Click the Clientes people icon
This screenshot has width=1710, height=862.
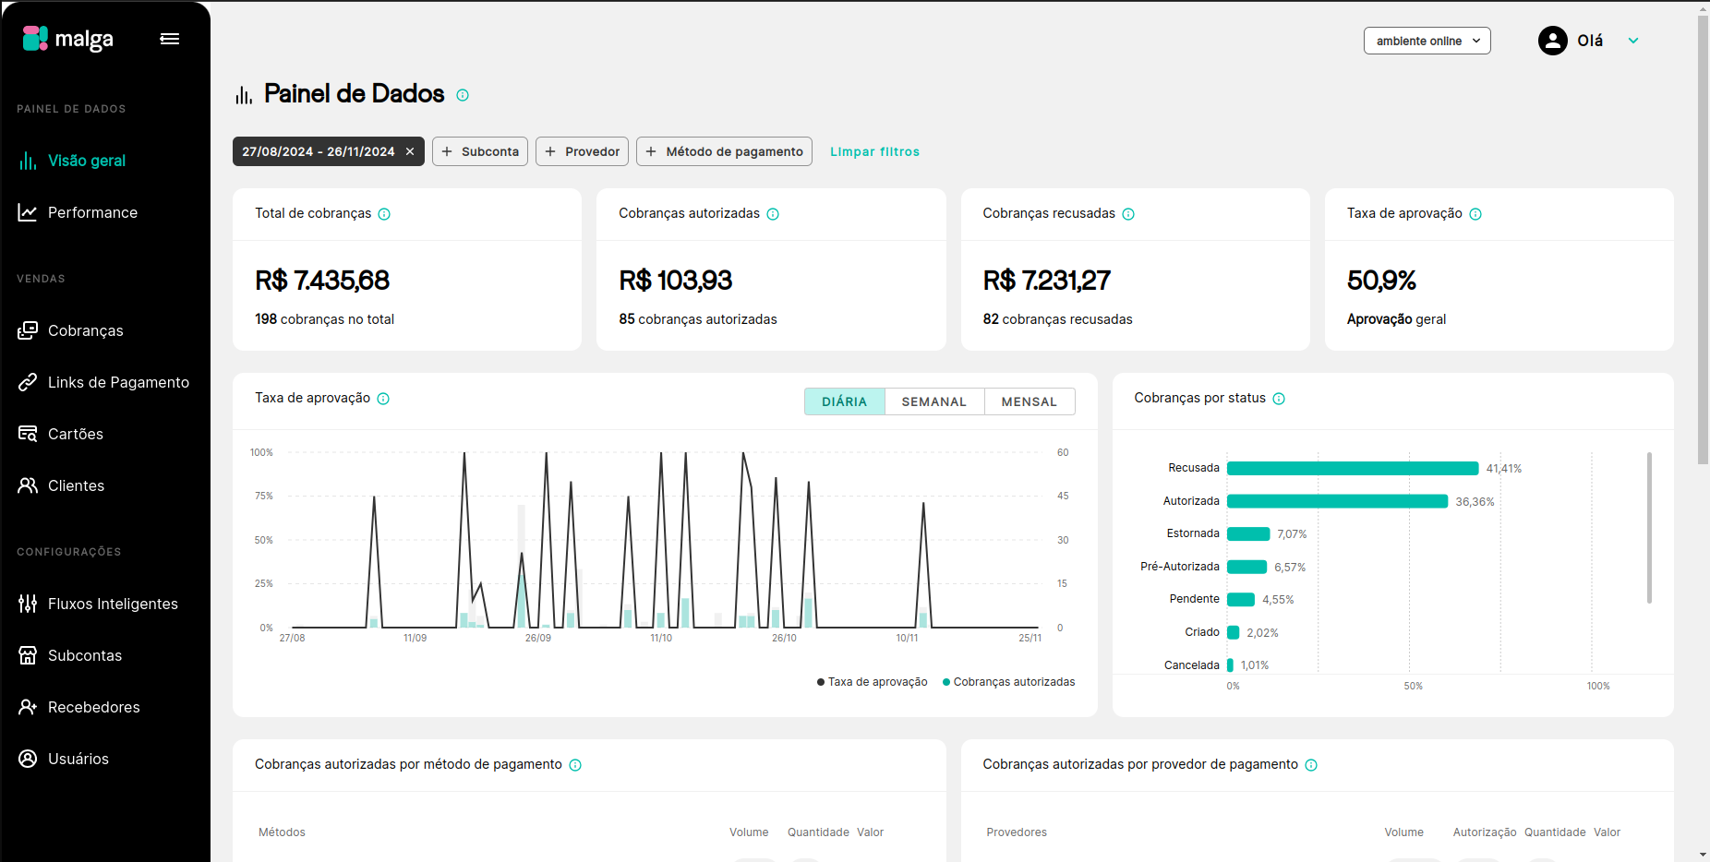(x=28, y=485)
